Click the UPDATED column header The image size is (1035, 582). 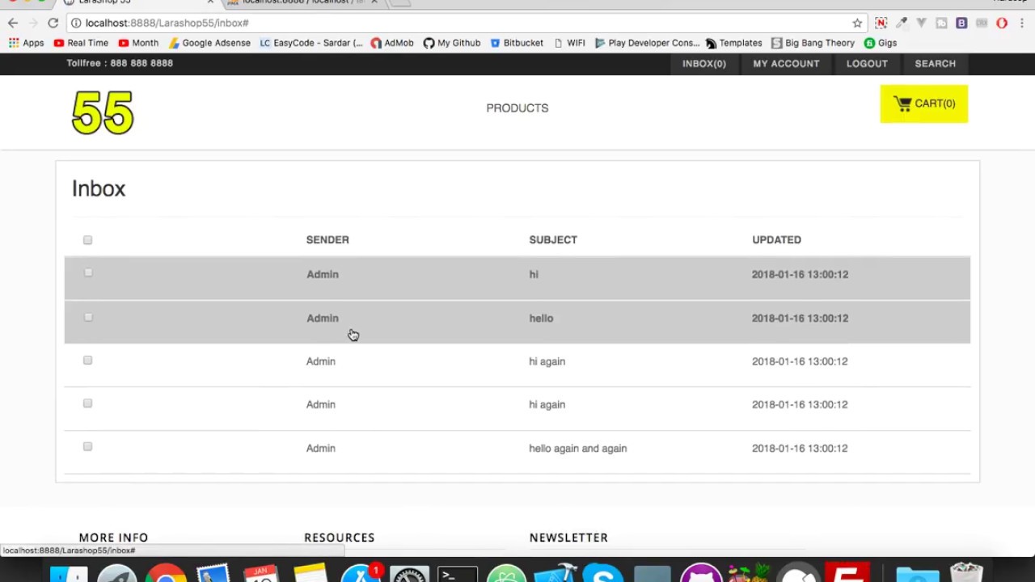point(776,240)
